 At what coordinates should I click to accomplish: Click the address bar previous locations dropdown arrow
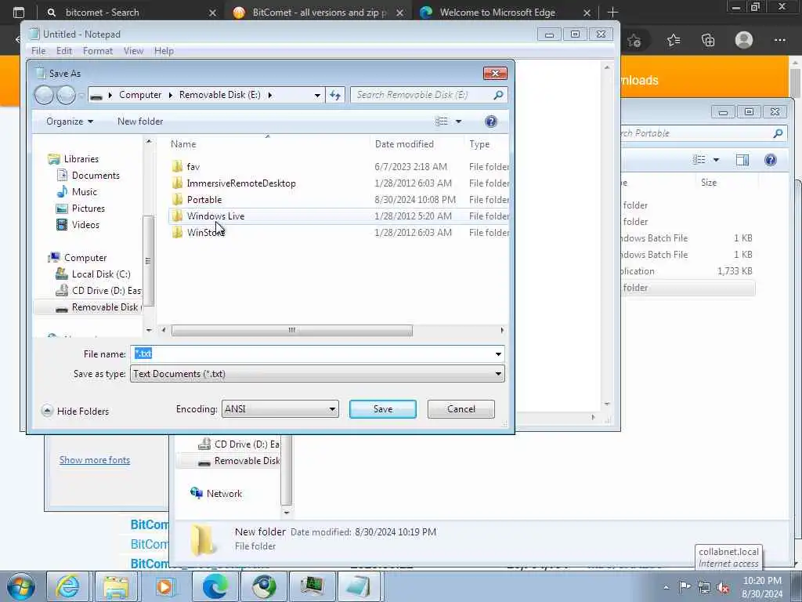pos(317,95)
